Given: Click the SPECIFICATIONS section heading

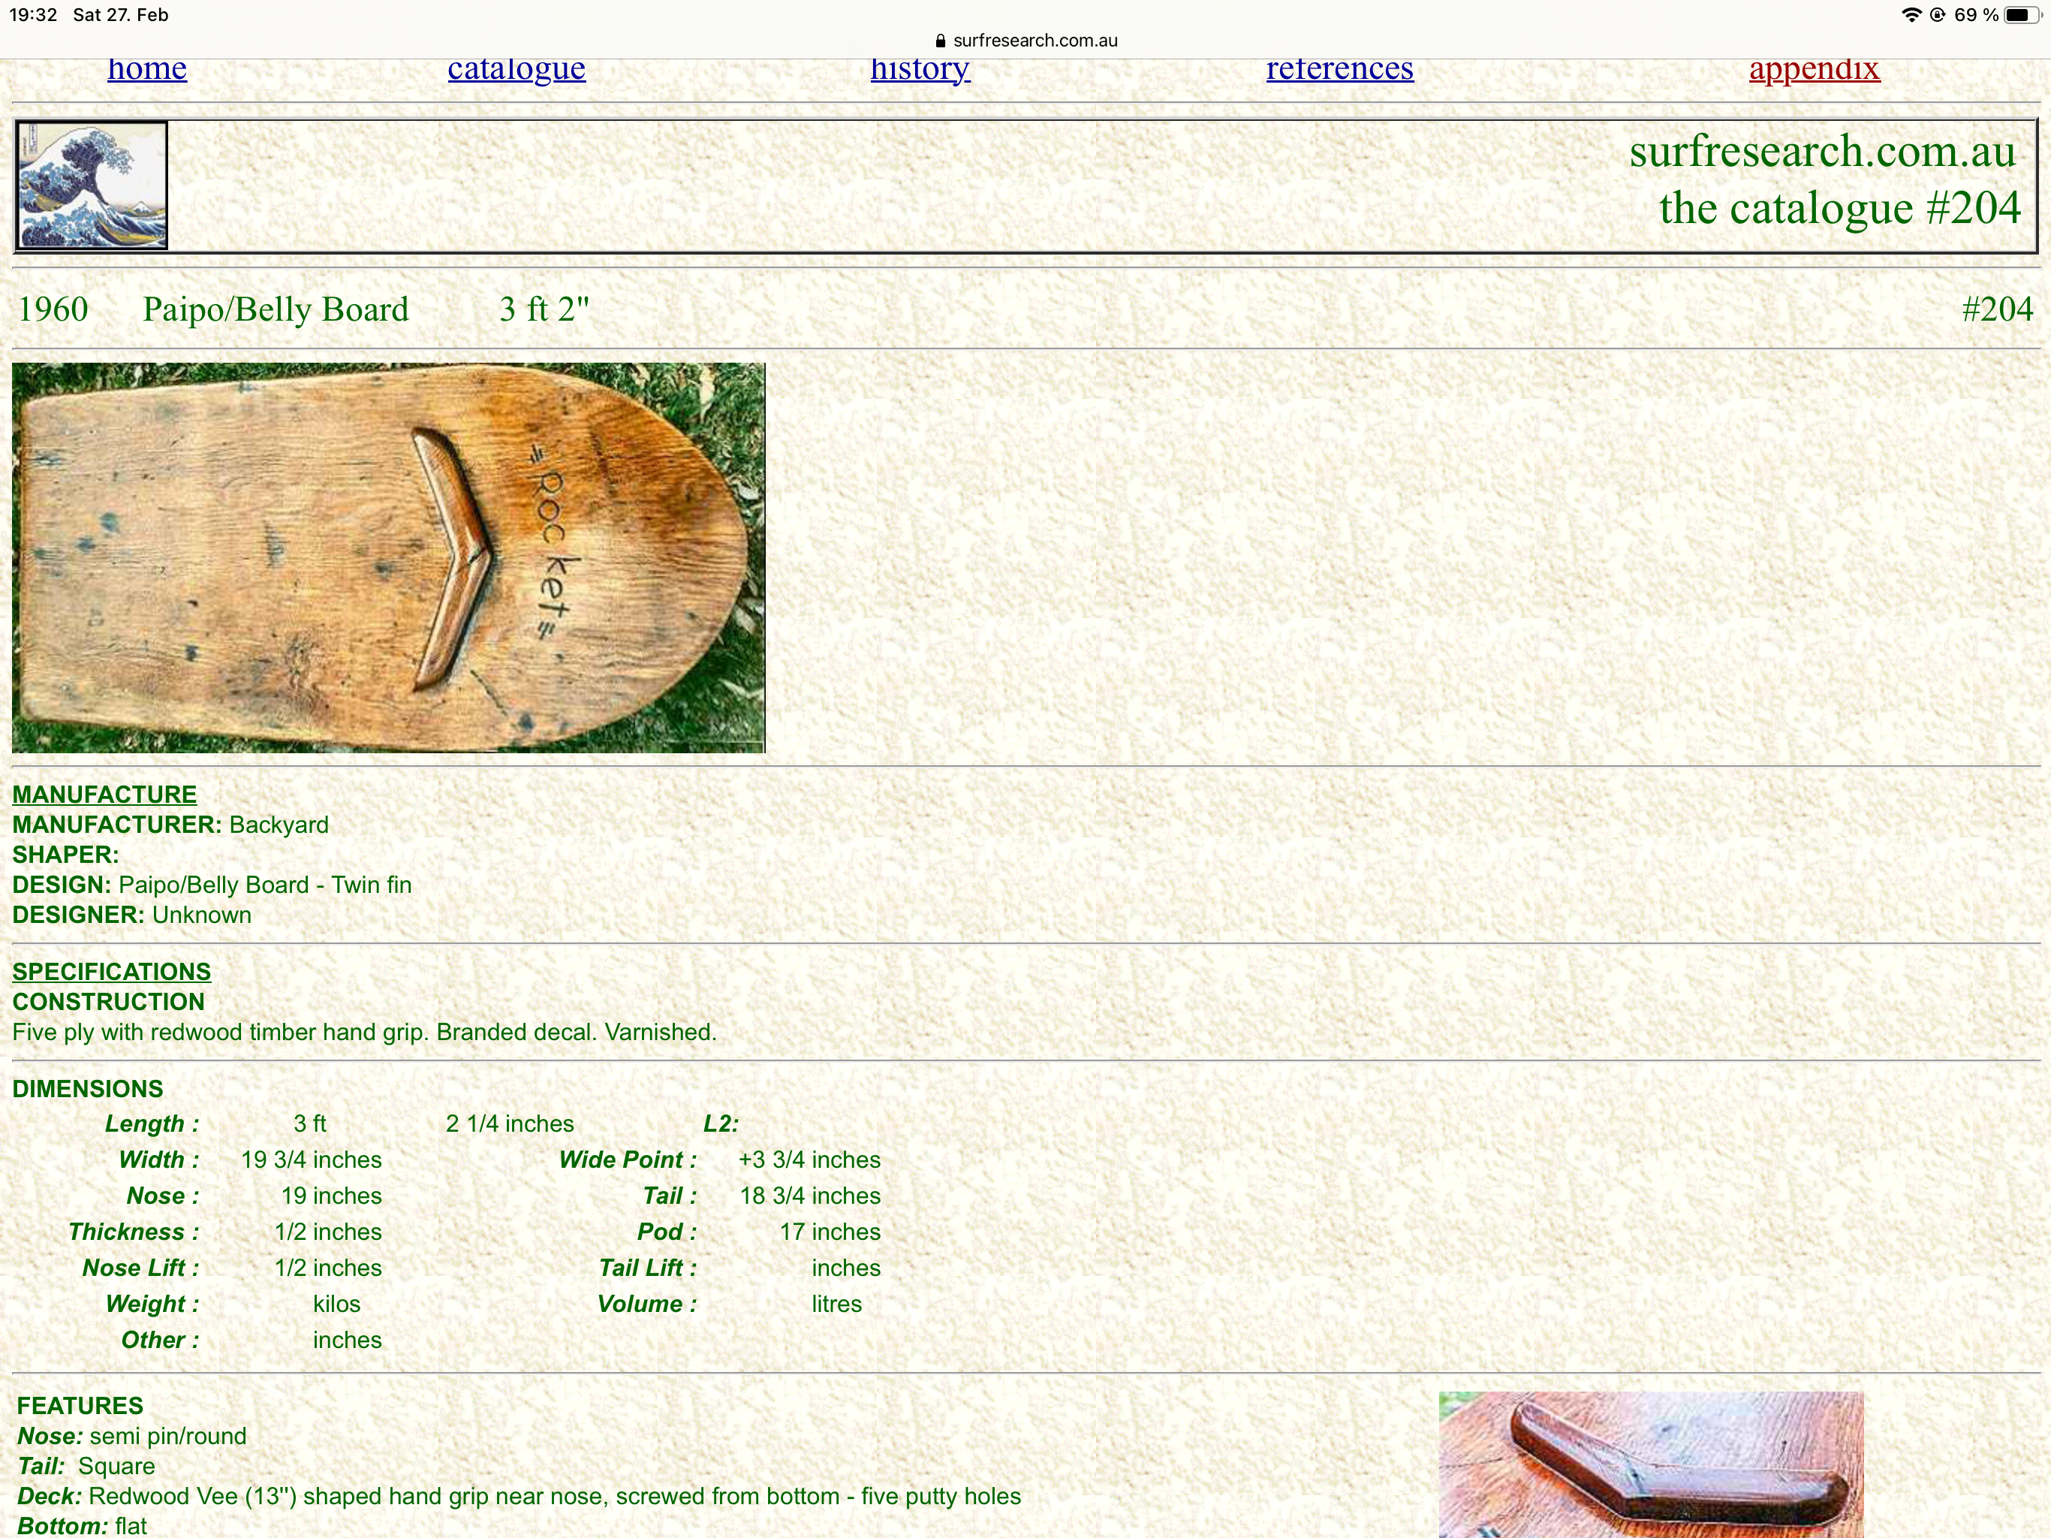Looking at the screenshot, I should (x=111, y=973).
